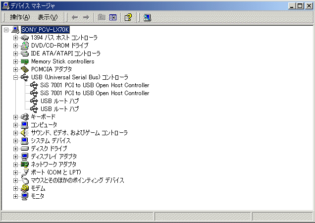Expand the ディスク ドライブ node
The height and width of the screenshot is (223, 315).
[15, 149]
